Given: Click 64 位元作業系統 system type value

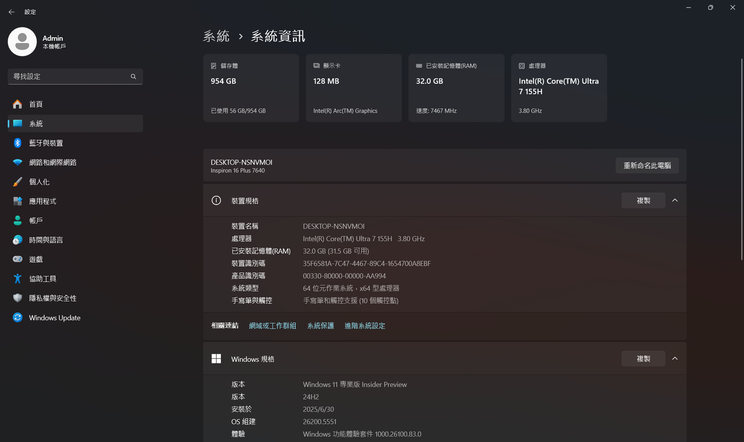Looking at the screenshot, I should coord(351,288).
